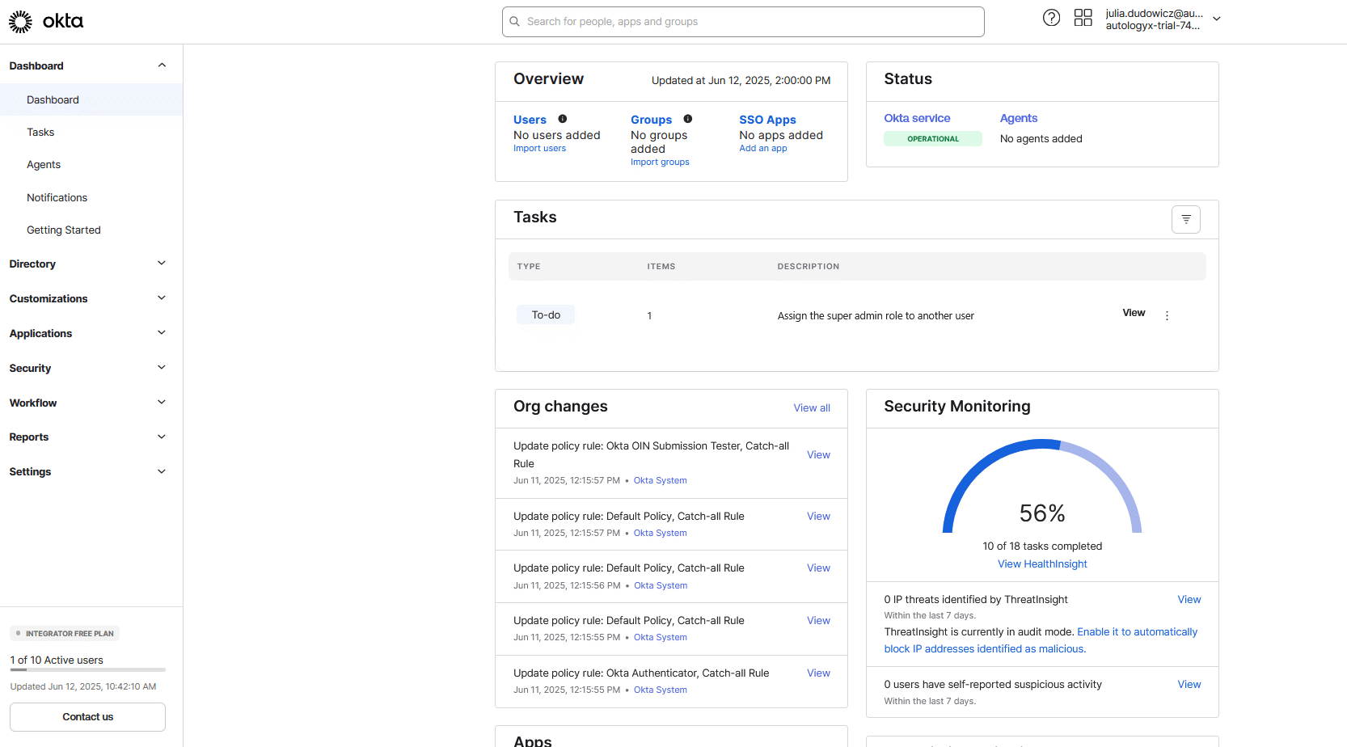This screenshot has width=1347, height=747.
Task: Click the Okta logo
Action: [x=46, y=22]
